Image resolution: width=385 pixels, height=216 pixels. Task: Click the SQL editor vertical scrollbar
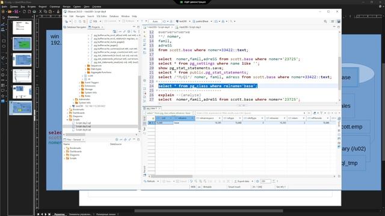pyautogui.click(x=339, y=73)
